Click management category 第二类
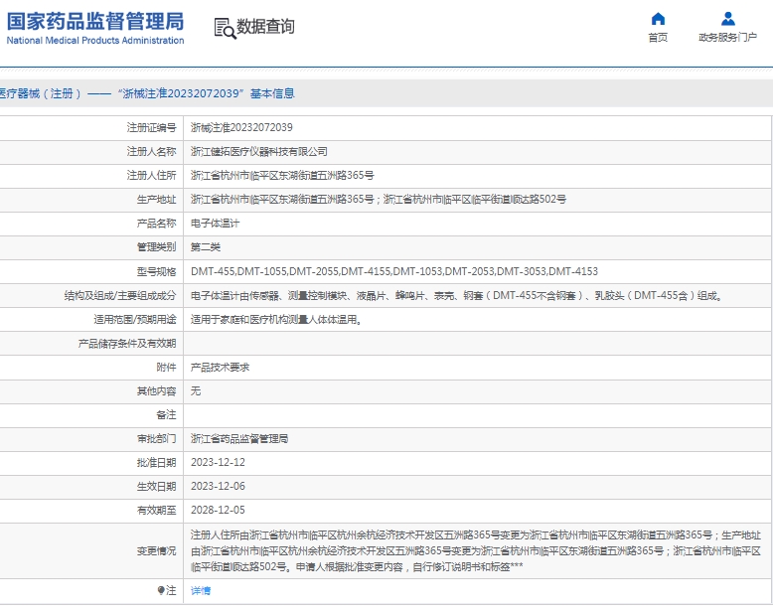This screenshot has width=773, height=610. [x=206, y=247]
